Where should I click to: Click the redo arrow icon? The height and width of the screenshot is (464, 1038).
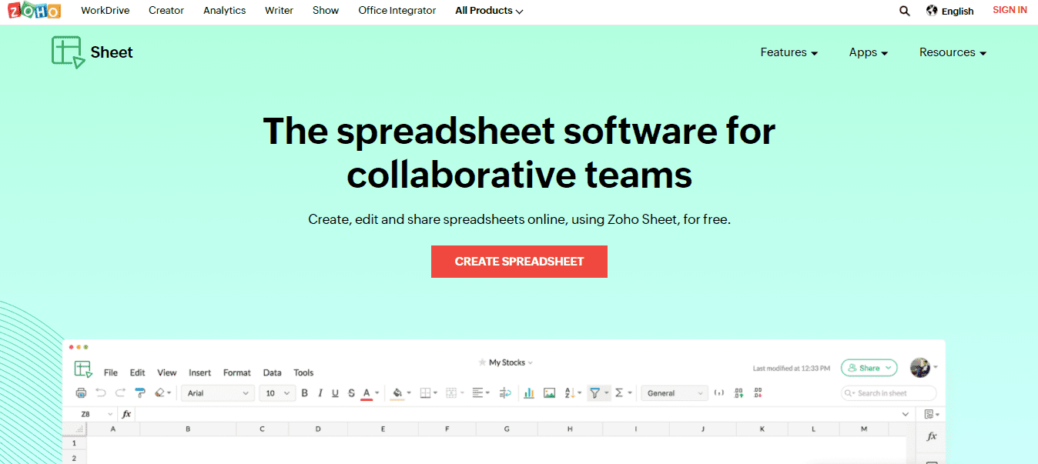pos(120,393)
